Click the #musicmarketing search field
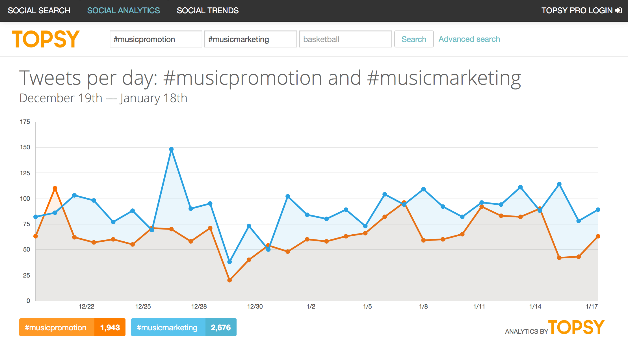Screen dimensions: 628x358 250,39
